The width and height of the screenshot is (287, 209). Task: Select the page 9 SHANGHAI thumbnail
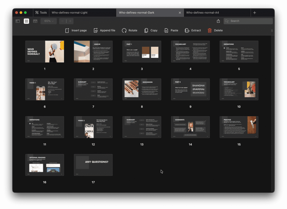tap(190, 89)
